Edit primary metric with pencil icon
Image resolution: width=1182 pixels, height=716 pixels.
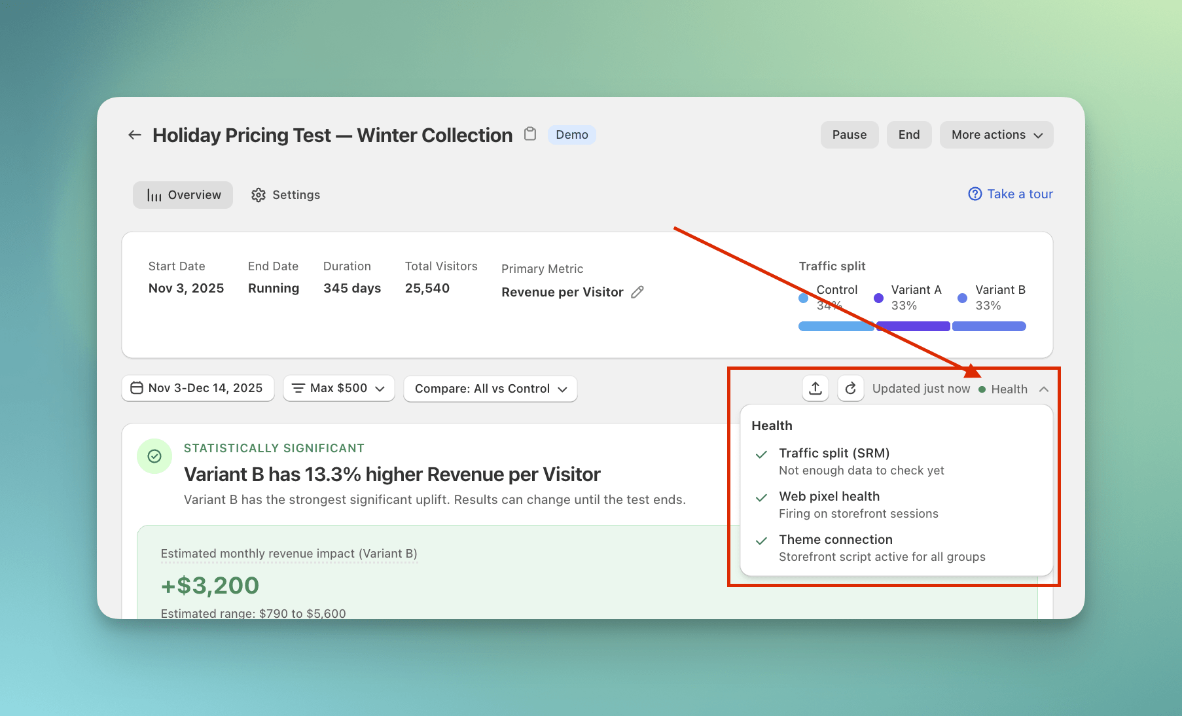click(x=637, y=292)
